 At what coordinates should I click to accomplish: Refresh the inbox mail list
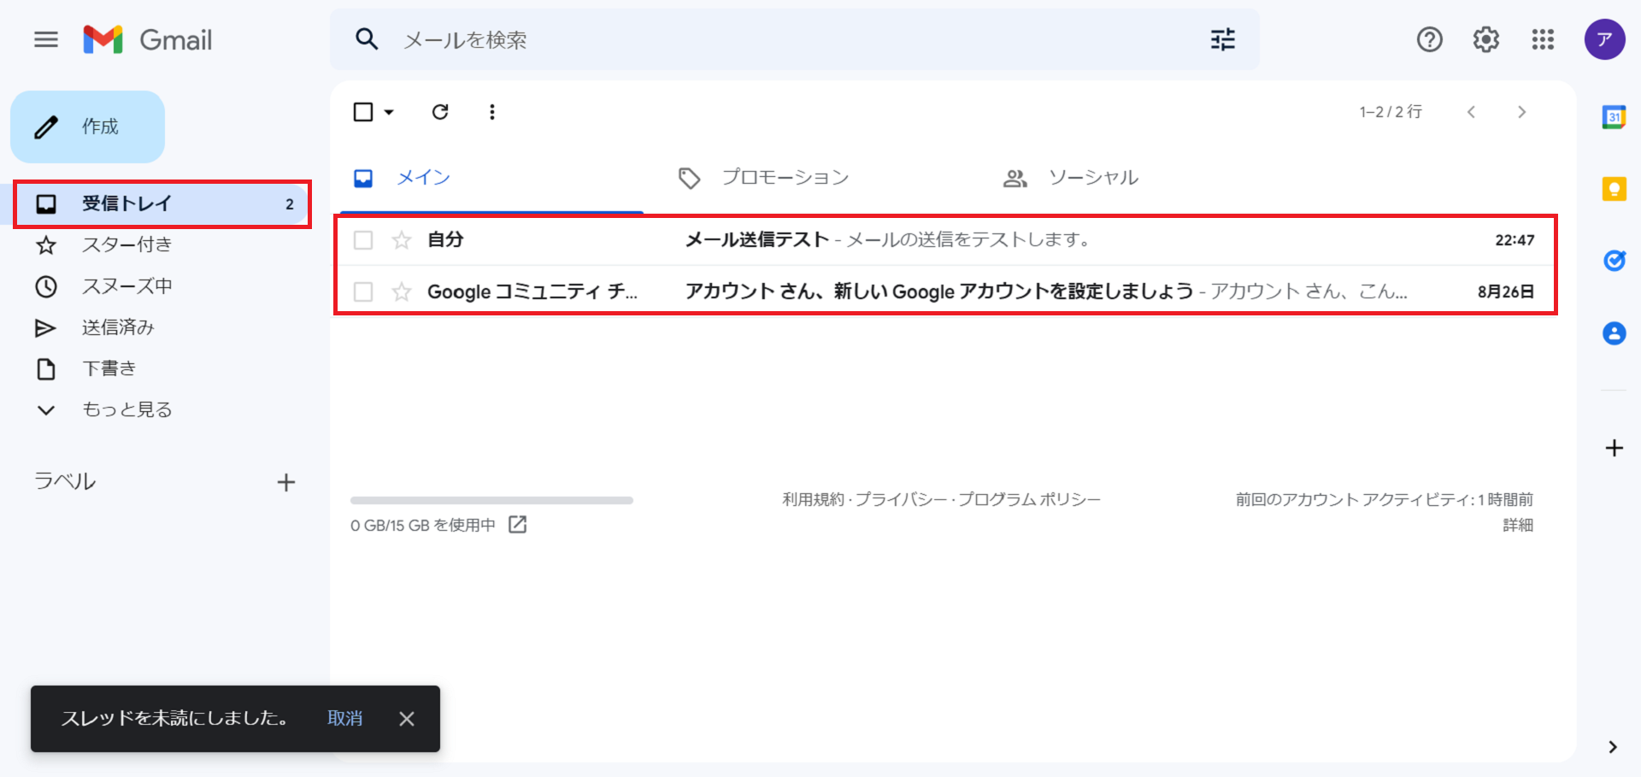441,111
